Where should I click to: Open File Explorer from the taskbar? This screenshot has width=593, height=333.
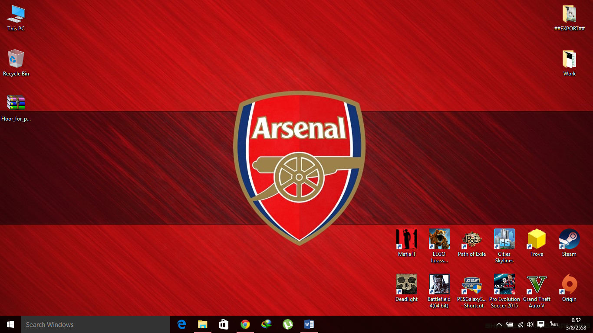click(x=203, y=324)
